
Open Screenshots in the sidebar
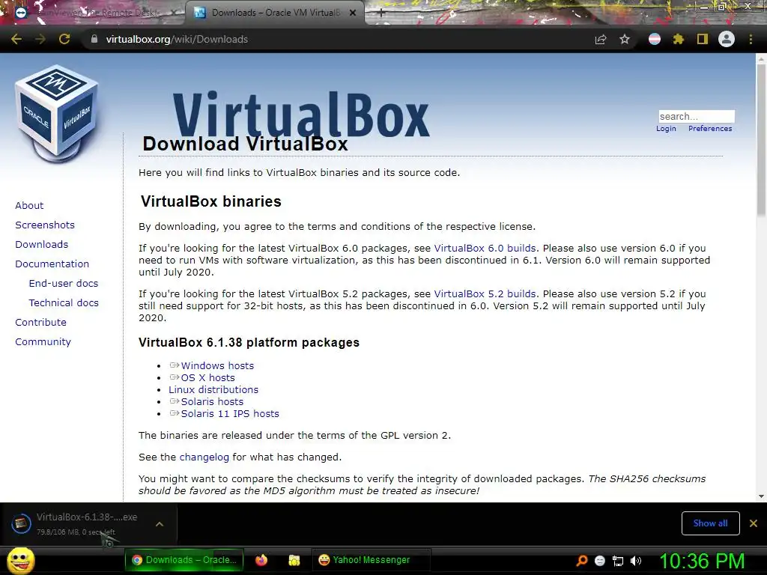45,225
